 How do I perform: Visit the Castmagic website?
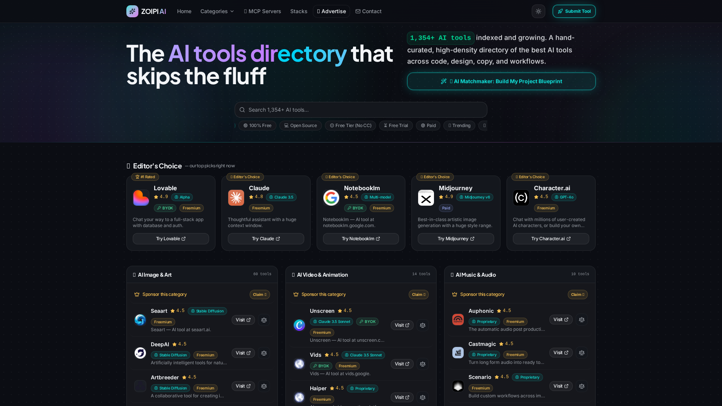click(x=561, y=353)
